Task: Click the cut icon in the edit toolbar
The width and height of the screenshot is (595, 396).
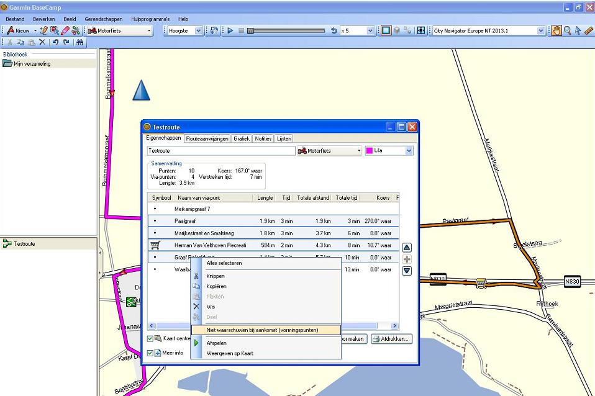Action: coord(10,42)
